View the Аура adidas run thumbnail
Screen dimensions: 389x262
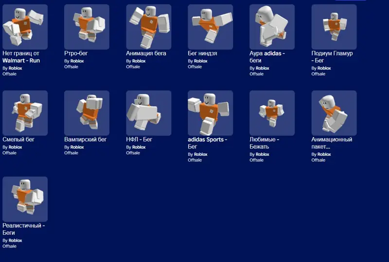272,27
